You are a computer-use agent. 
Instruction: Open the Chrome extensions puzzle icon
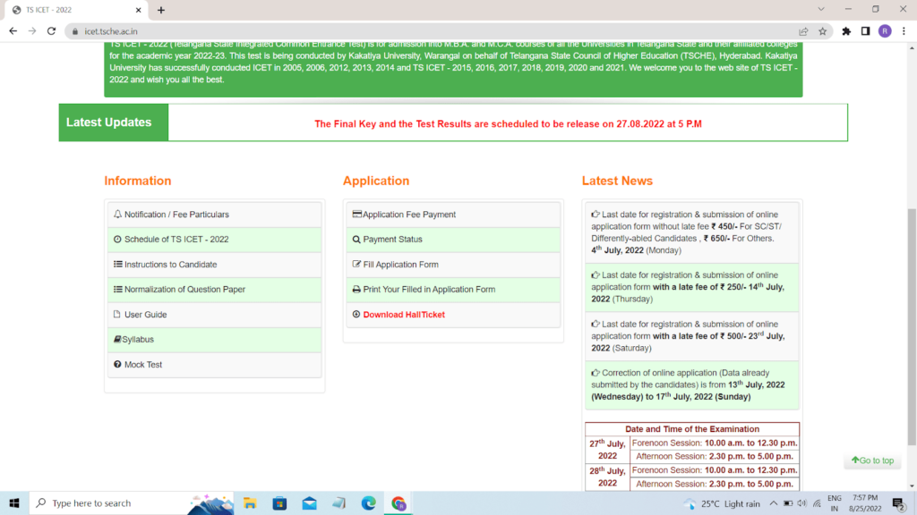846,30
